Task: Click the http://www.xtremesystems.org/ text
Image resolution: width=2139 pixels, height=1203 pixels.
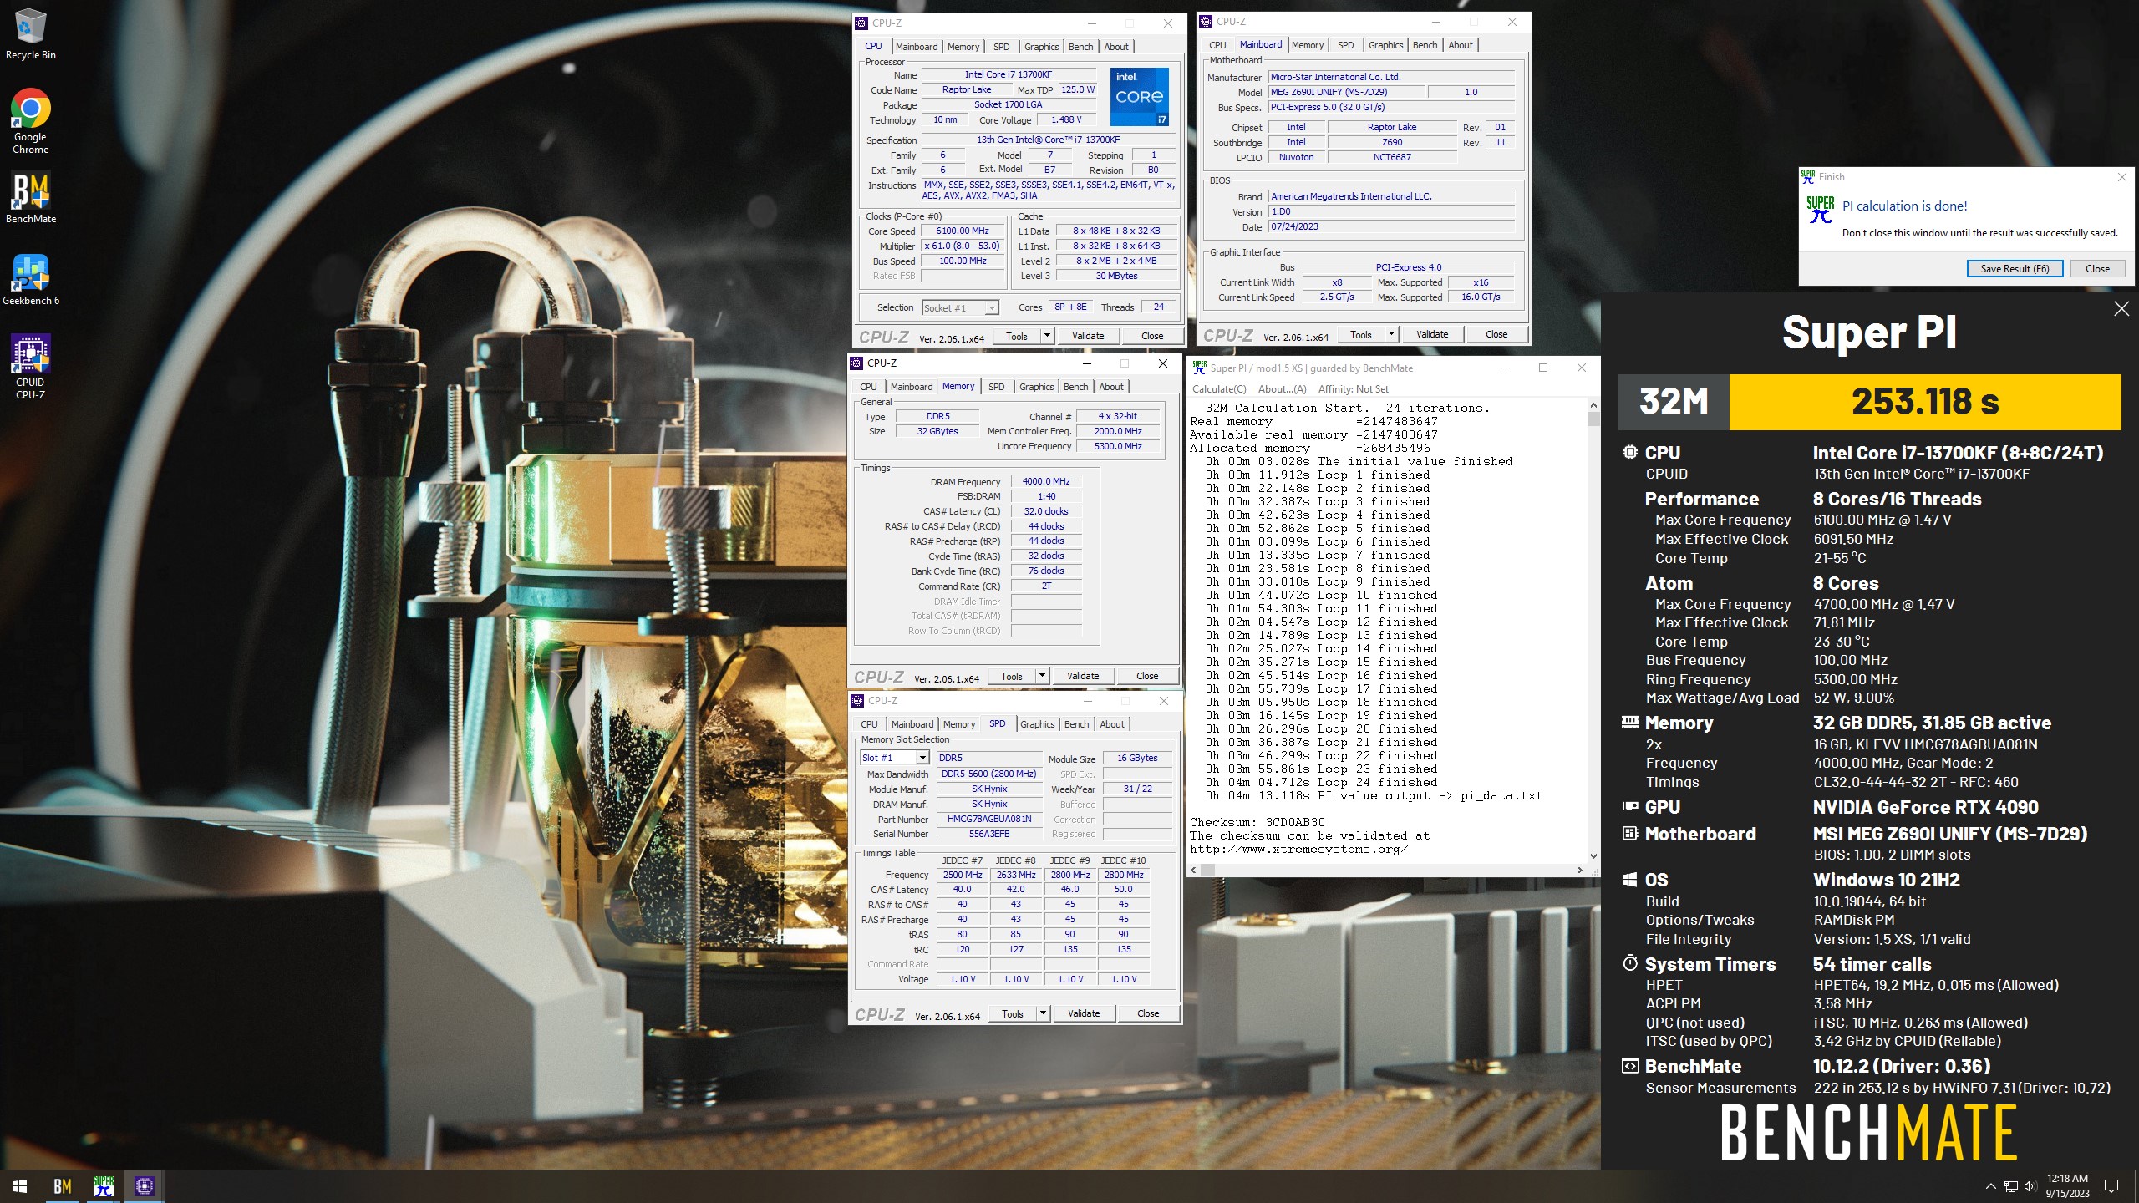Action: point(1299,850)
